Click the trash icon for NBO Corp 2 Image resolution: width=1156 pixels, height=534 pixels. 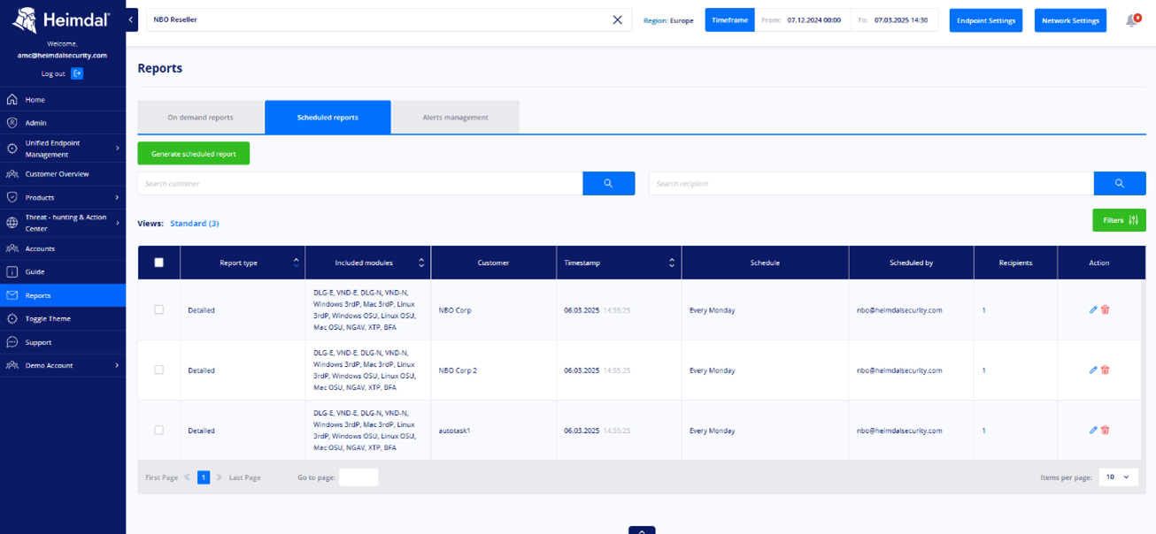1106,370
